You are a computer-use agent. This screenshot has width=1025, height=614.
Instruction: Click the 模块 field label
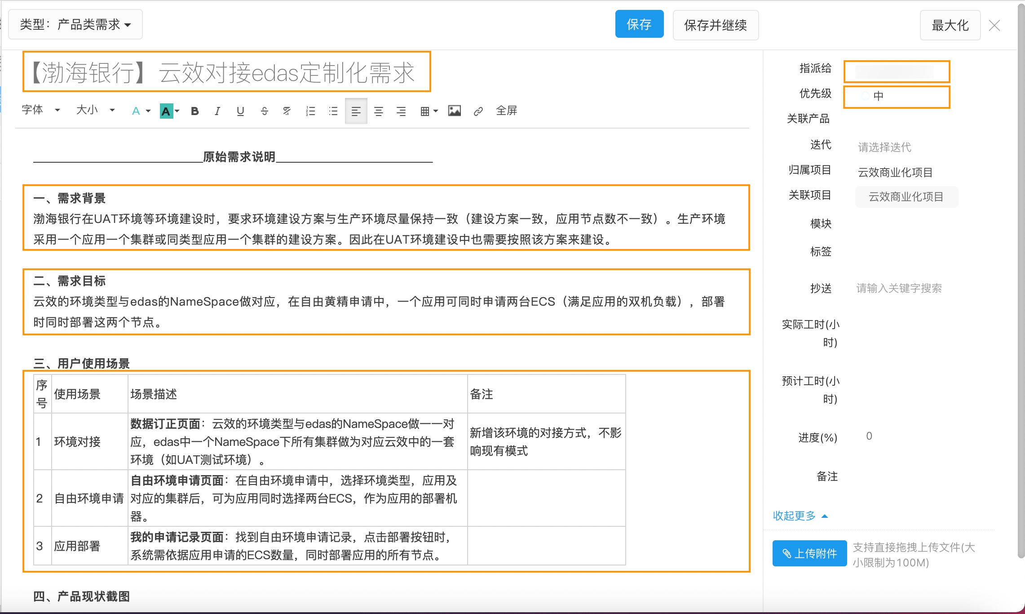click(821, 223)
